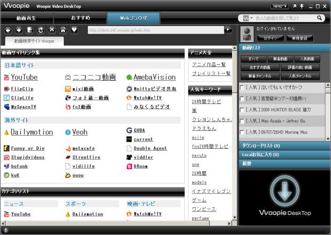331x235 pixels.
Task: Check the Mao Asada - Jeffrey Bu checkbox
Action: point(242,121)
